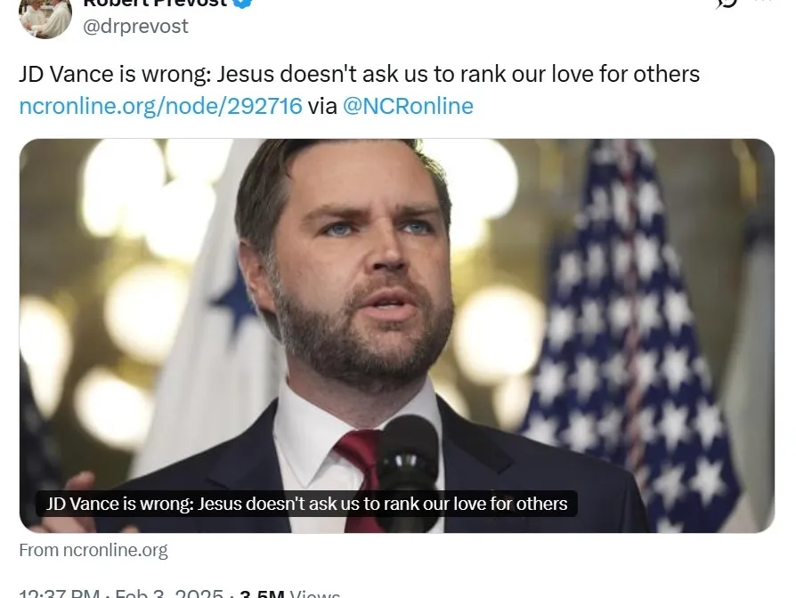This screenshot has width=796, height=598.
Task: Open the headline caption overlay on the photo
Action: (306, 504)
